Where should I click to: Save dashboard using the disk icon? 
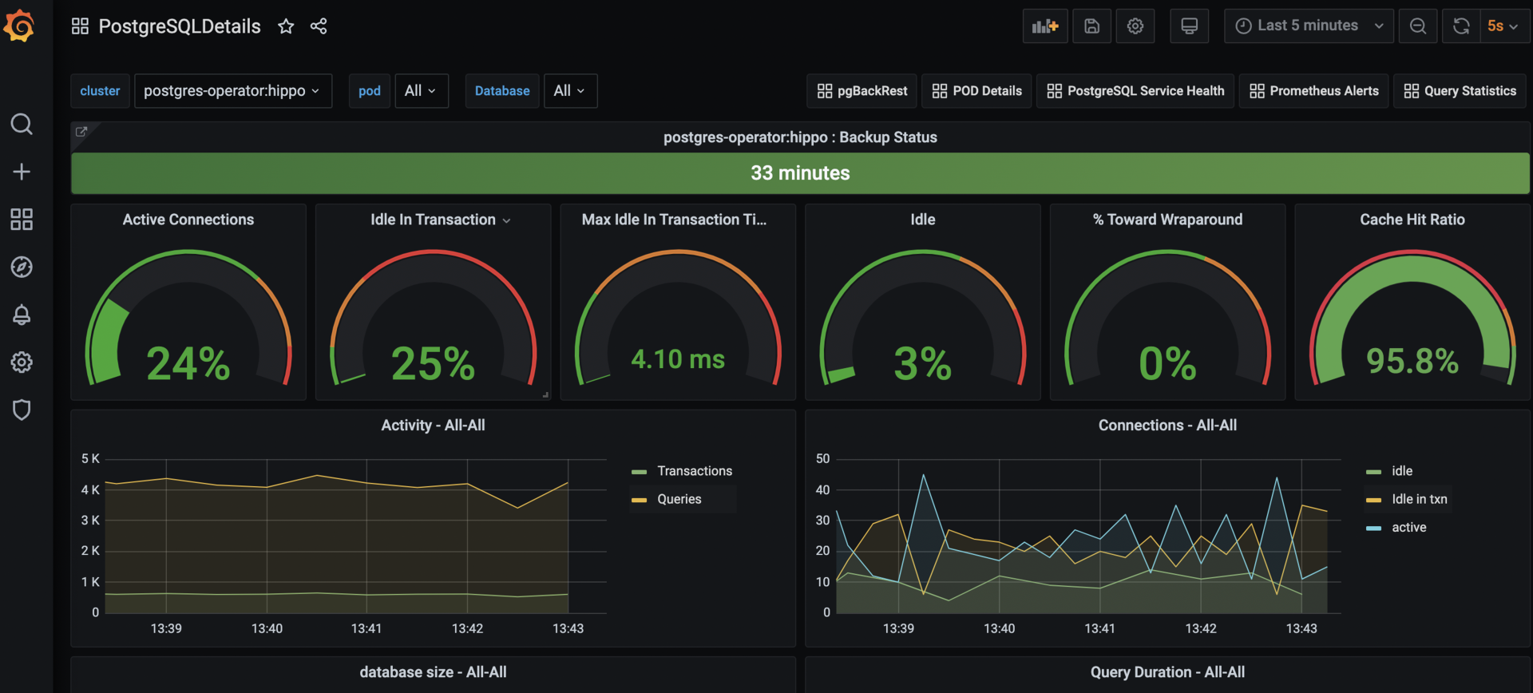[x=1091, y=26]
